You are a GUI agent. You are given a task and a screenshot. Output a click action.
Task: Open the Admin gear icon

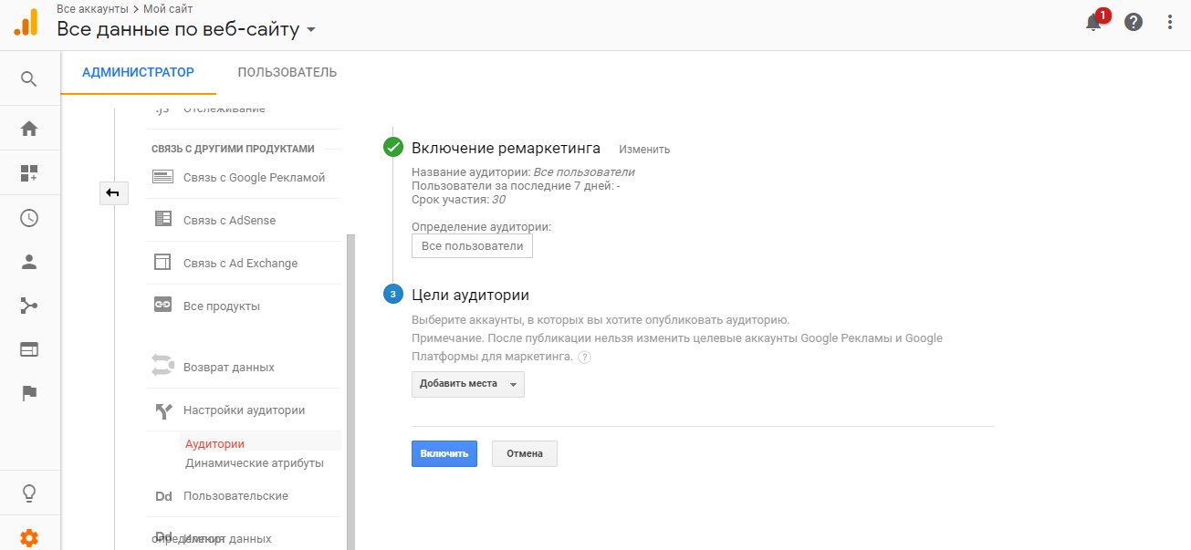(x=28, y=537)
